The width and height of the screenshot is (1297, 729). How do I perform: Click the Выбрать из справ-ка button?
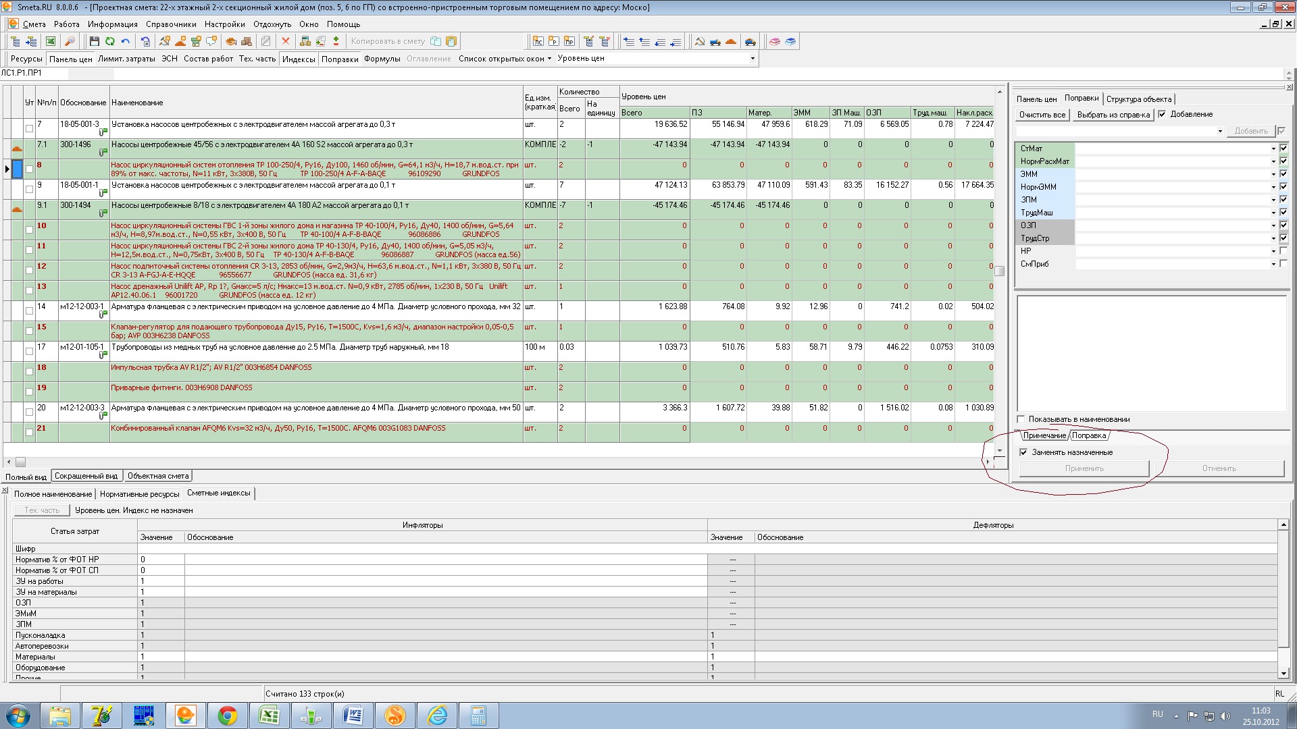[x=1113, y=115]
